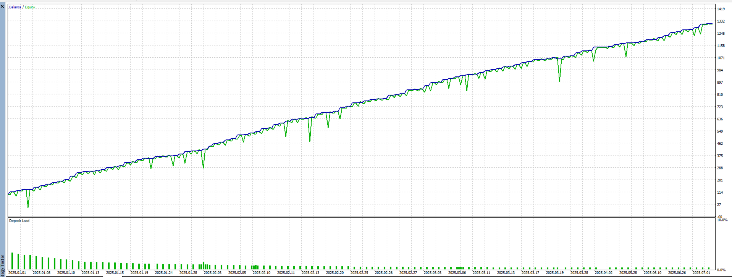This screenshot has width=732, height=277.
Task: Click the 0.0% deposit load axis label
Action: click(x=721, y=270)
